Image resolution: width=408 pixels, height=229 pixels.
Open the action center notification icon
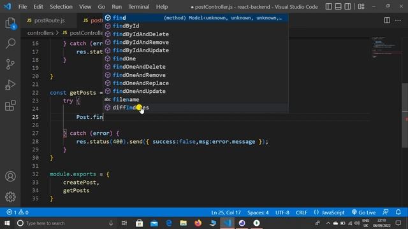(x=398, y=223)
